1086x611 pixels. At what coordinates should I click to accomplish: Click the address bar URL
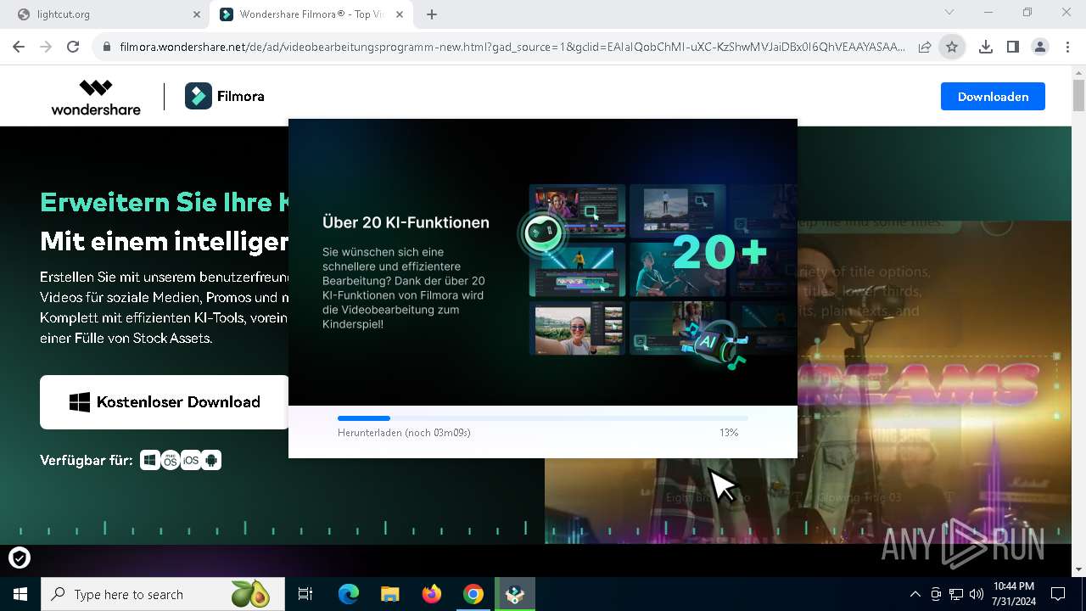[512, 48]
